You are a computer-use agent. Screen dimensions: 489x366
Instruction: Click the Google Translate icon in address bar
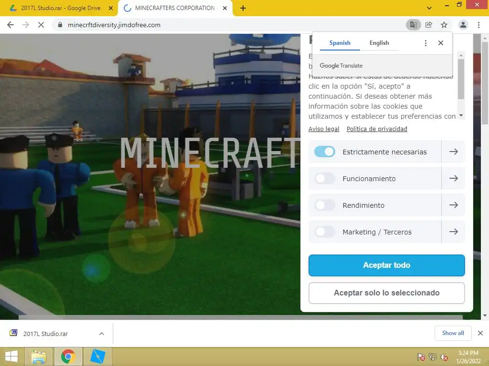tap(413, 25)
